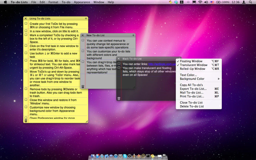Open the input source flag menu
Image resolution: width=256 pixels, height=160 pixels.
(x=212, y=2)
